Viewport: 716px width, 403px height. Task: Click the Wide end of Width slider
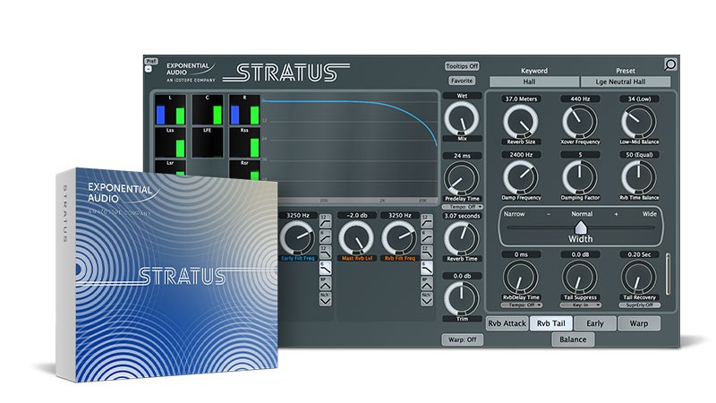coord(650,214)
